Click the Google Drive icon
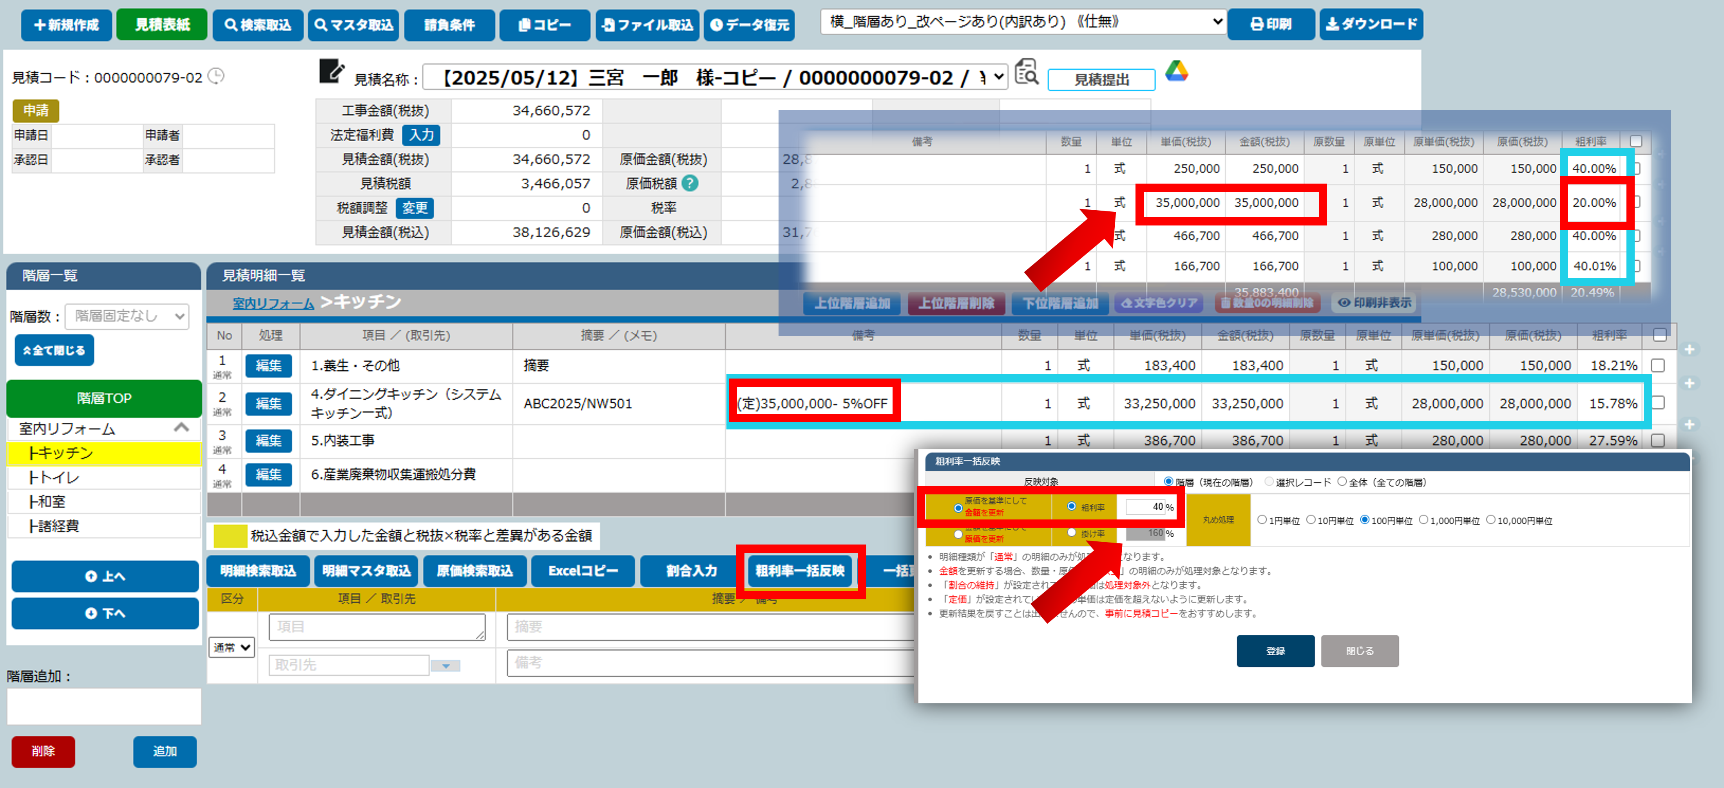 [x=1176, y=72]
